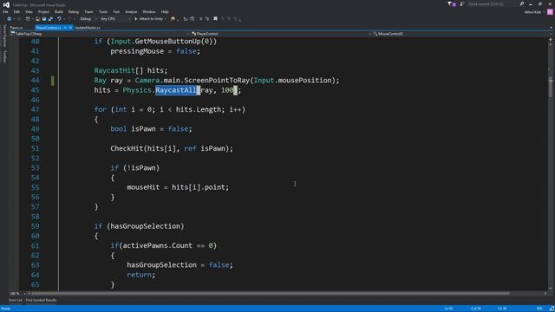Screen dimensions: 555x312
Task: Open the View menu
Action: (x=29, y=11)
